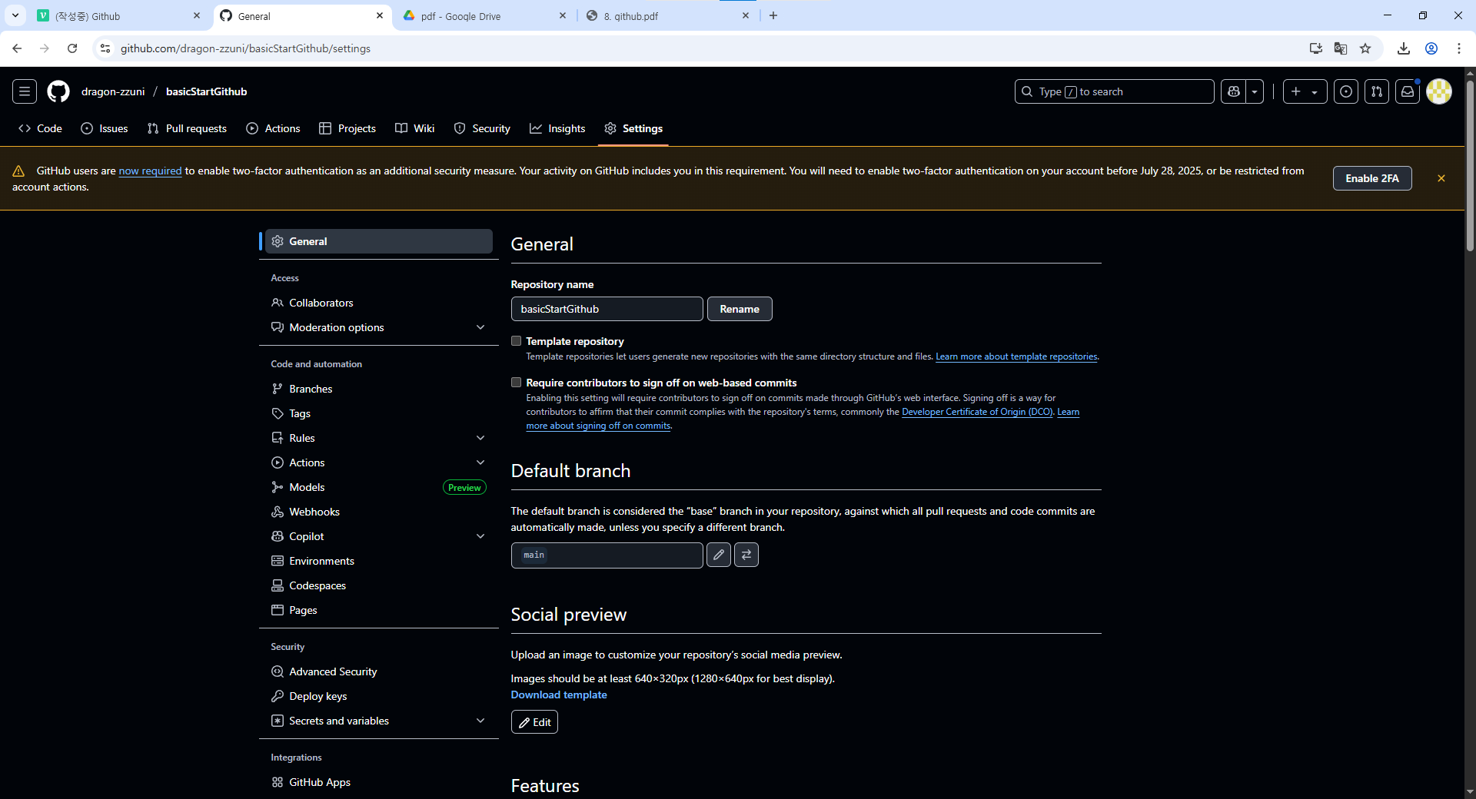Open Models settings in sidebar
The image size is (1476, 799).
click(379, 487)
